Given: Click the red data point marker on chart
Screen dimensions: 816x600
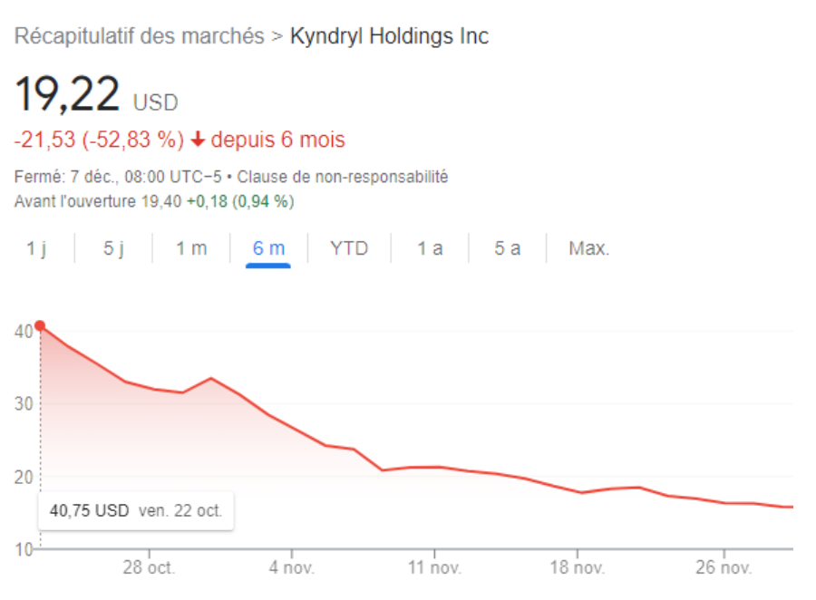Looking at the screenshot, I should tap(40, 325).
